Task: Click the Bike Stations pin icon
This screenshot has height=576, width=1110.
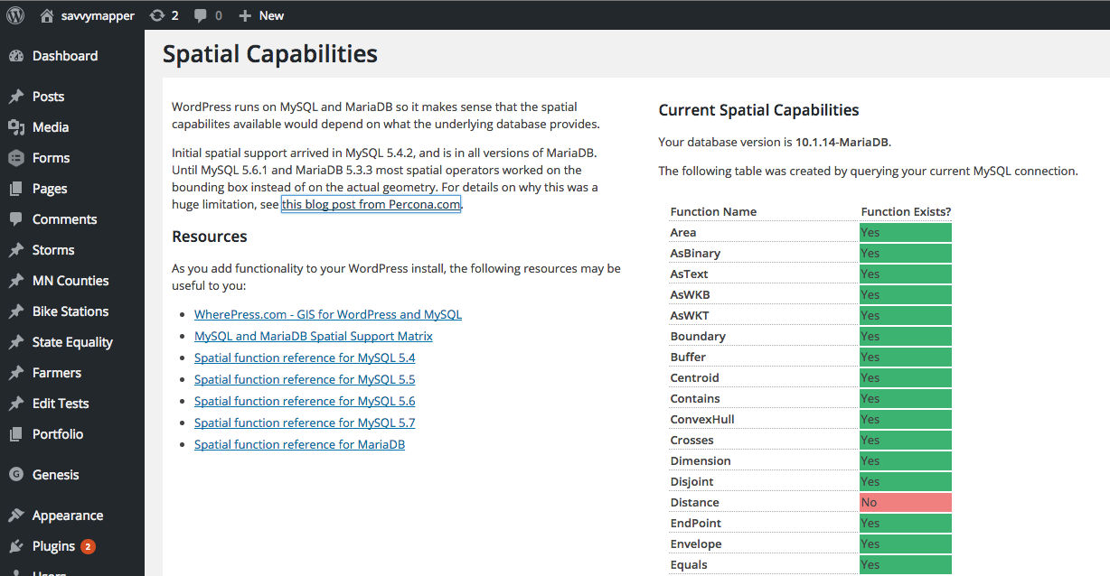Action: point(16,311)
